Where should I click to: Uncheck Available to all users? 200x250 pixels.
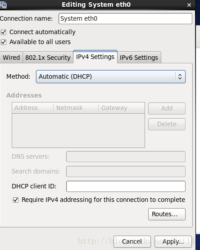[4, 42]
